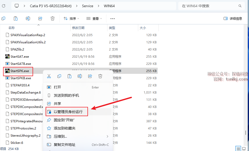
Task: Sort by Type column header
Action: pos(112,28)
